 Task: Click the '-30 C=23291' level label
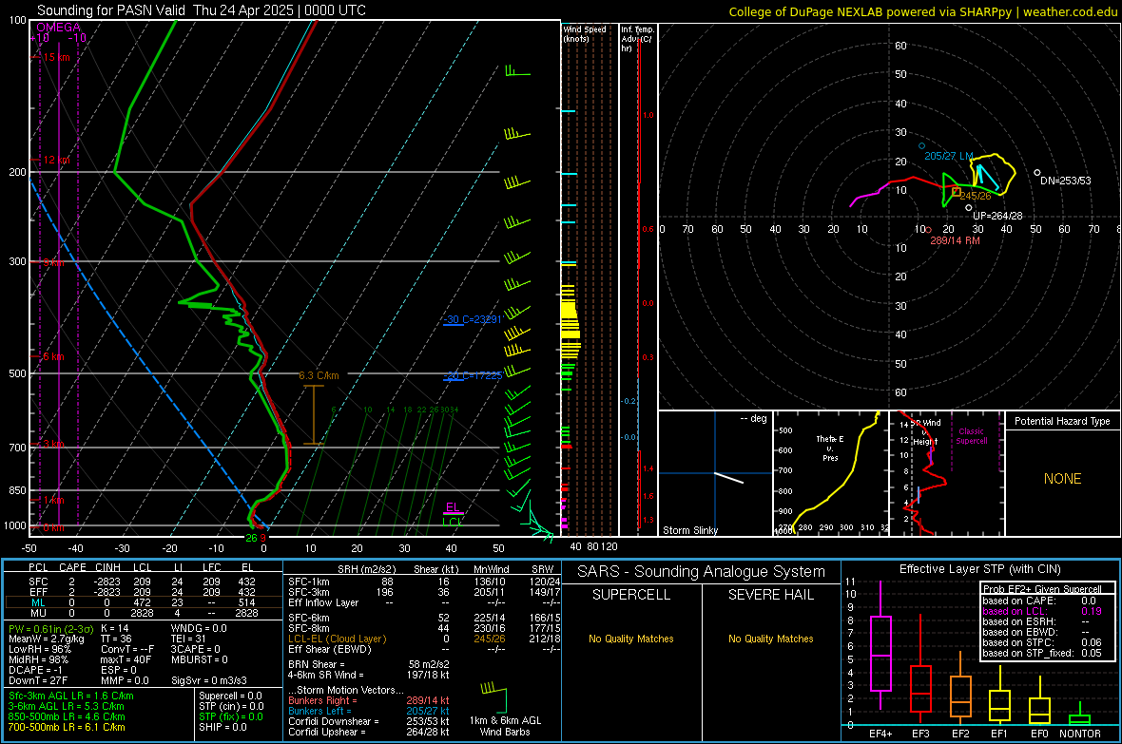click(473, 319)
